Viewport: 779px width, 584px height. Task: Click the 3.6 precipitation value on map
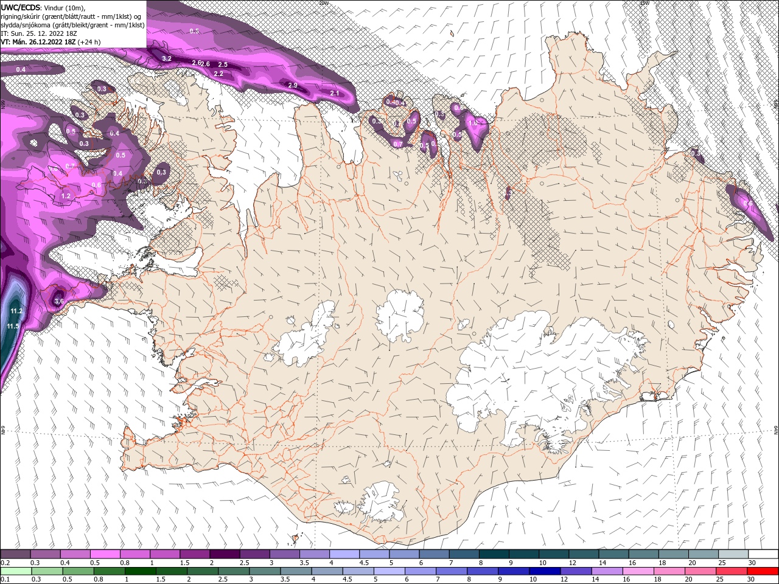[59, 301]
